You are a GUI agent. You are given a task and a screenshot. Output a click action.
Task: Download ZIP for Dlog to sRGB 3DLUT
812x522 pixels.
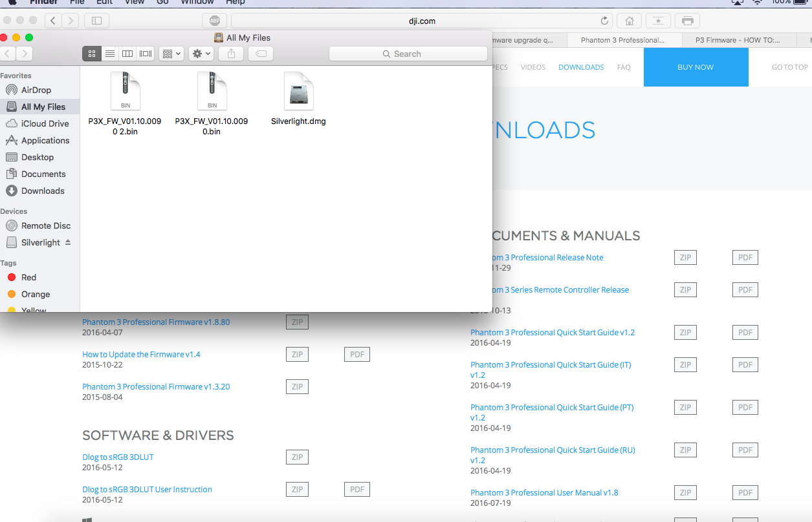tap(297, 457)
